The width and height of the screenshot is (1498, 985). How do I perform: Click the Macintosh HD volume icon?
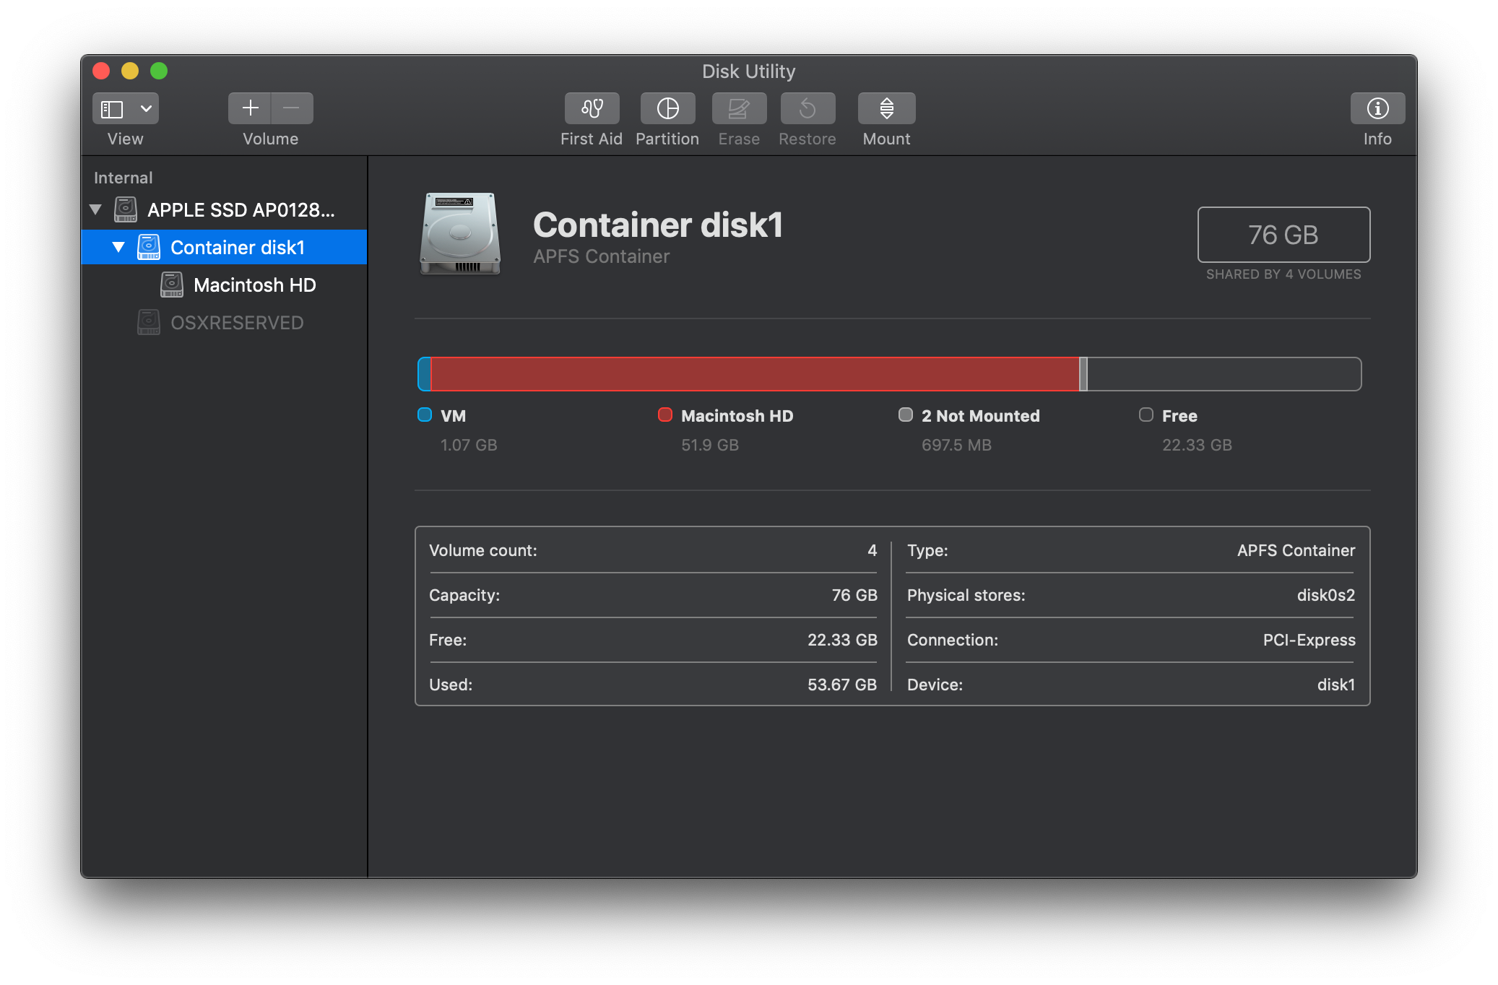click(x=172, y=285)
